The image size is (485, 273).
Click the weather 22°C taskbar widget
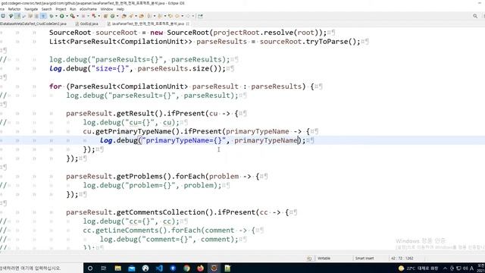coord(418,268)
